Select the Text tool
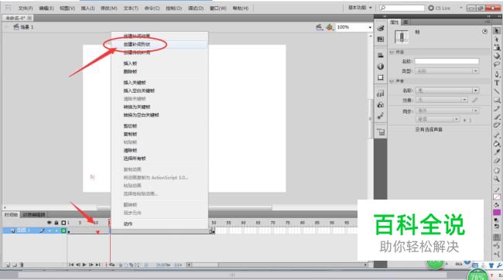This screenshot has height=280, width=503. [497, 83]
